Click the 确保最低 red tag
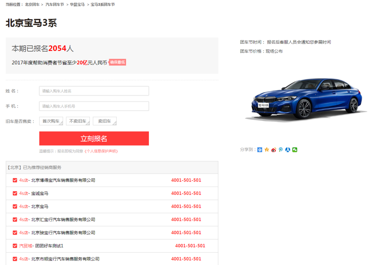This screenshot has height=265, width=373. click(117, 62)
